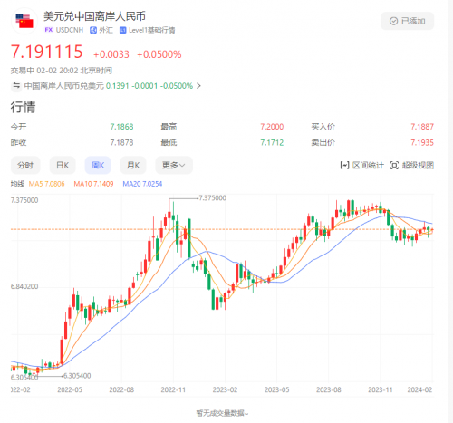
Task: Select the 周K weekly chart tab
Action: tap(98, 166)
